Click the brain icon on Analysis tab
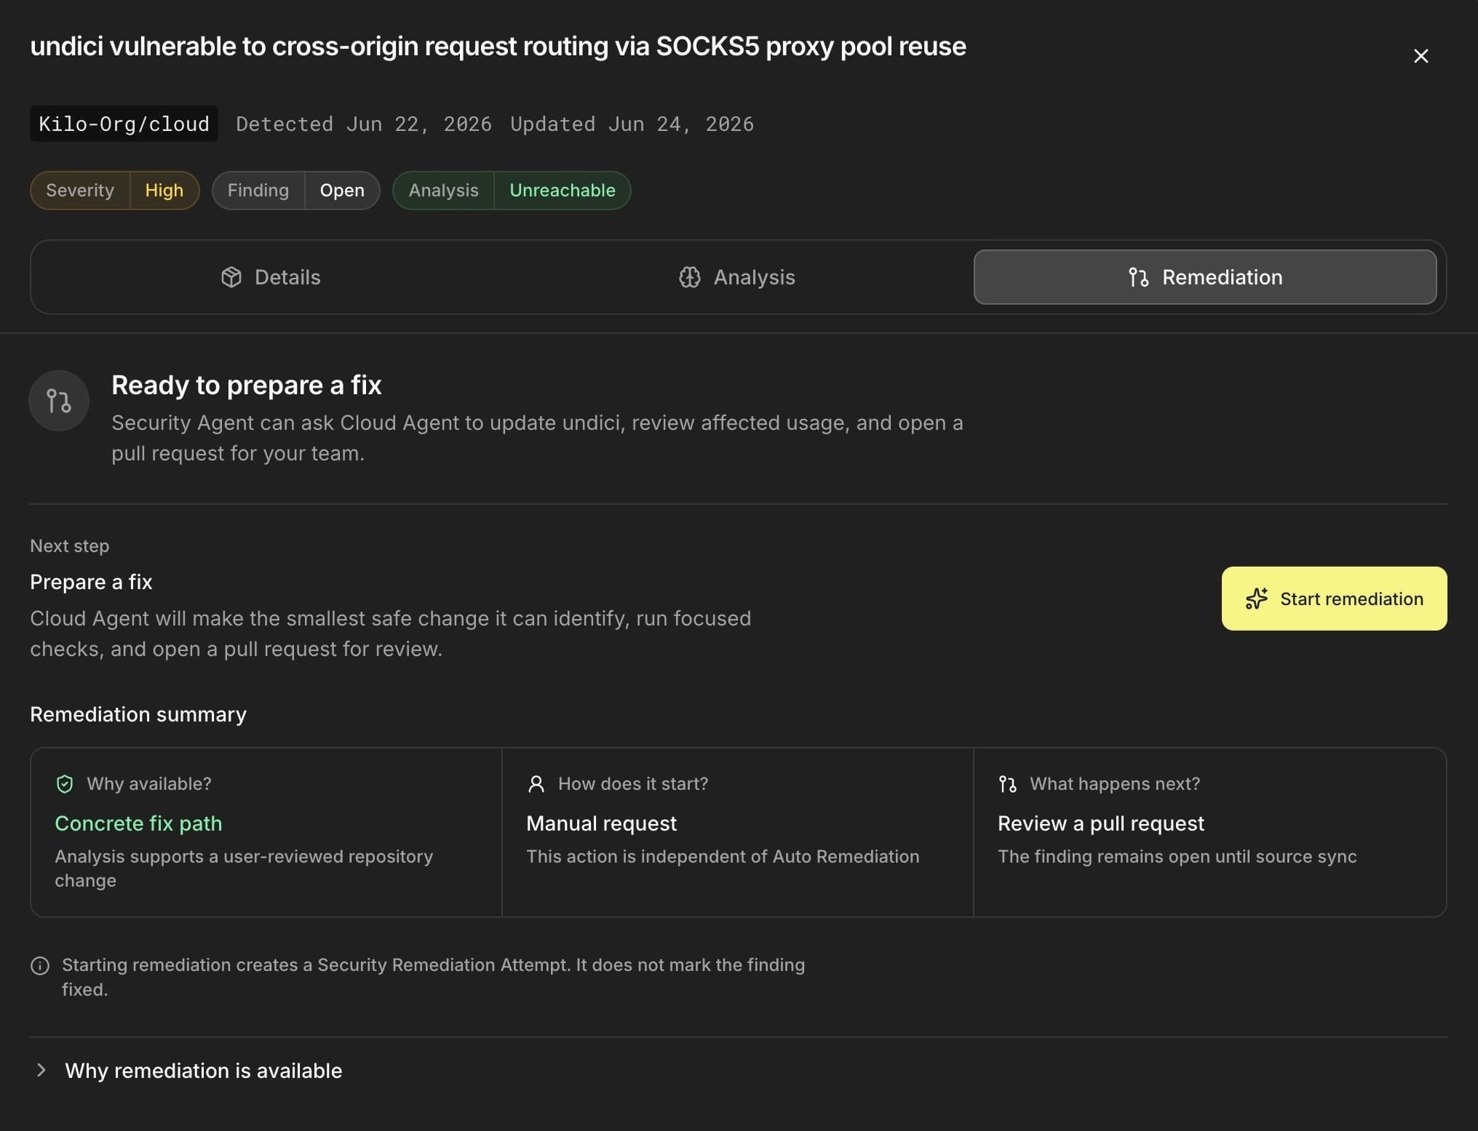The width and height of the screenshot is (1478, 1131). (x=690, y=277)
